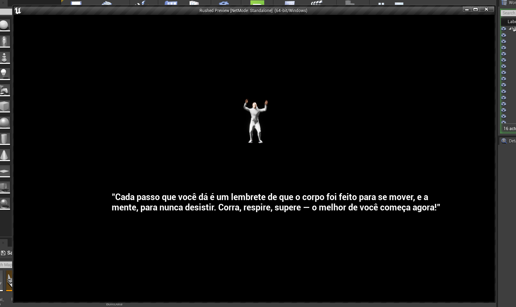The width and height of the screenshot is (516, 307).
Task: Select the Empty Actor sphere icon
Action: 4,25
